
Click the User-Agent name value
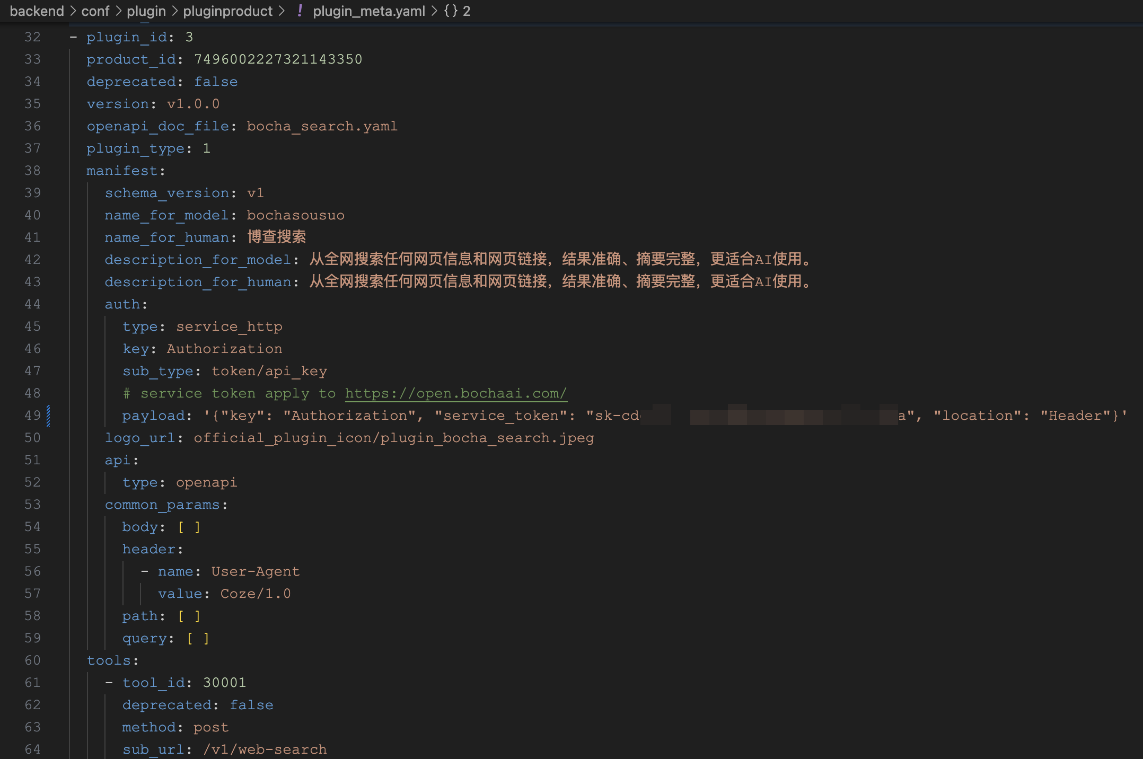click(x=256, y=571)
